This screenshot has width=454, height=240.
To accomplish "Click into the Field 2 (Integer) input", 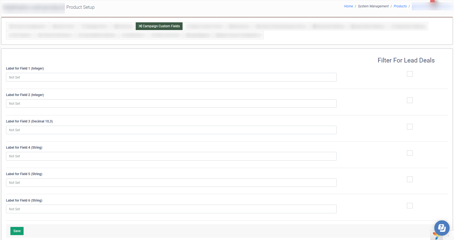I will click(171, 104).
